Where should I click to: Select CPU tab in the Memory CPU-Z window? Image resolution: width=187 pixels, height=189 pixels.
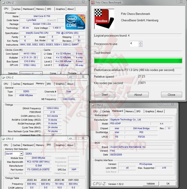point(6,84)
